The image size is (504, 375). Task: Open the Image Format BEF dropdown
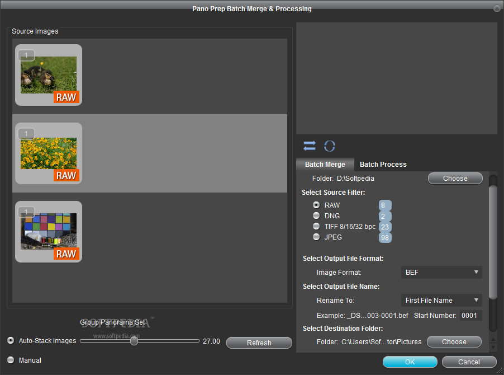[x=441, y=273]
